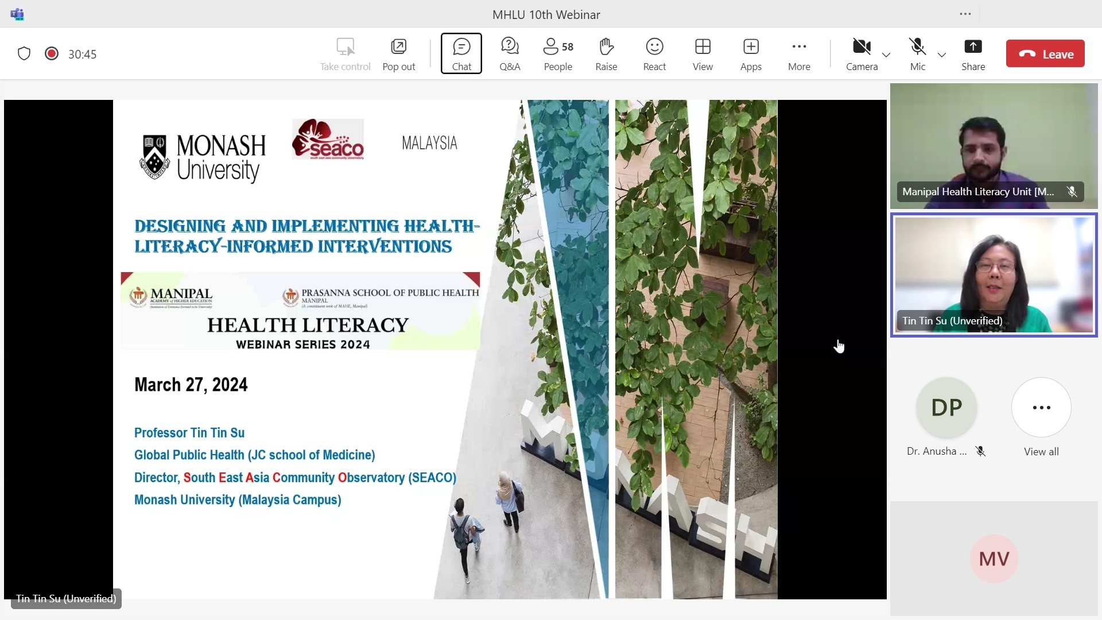
Task: Expand Mic options dropdown arrow
Action: click(x=942, y=55)
